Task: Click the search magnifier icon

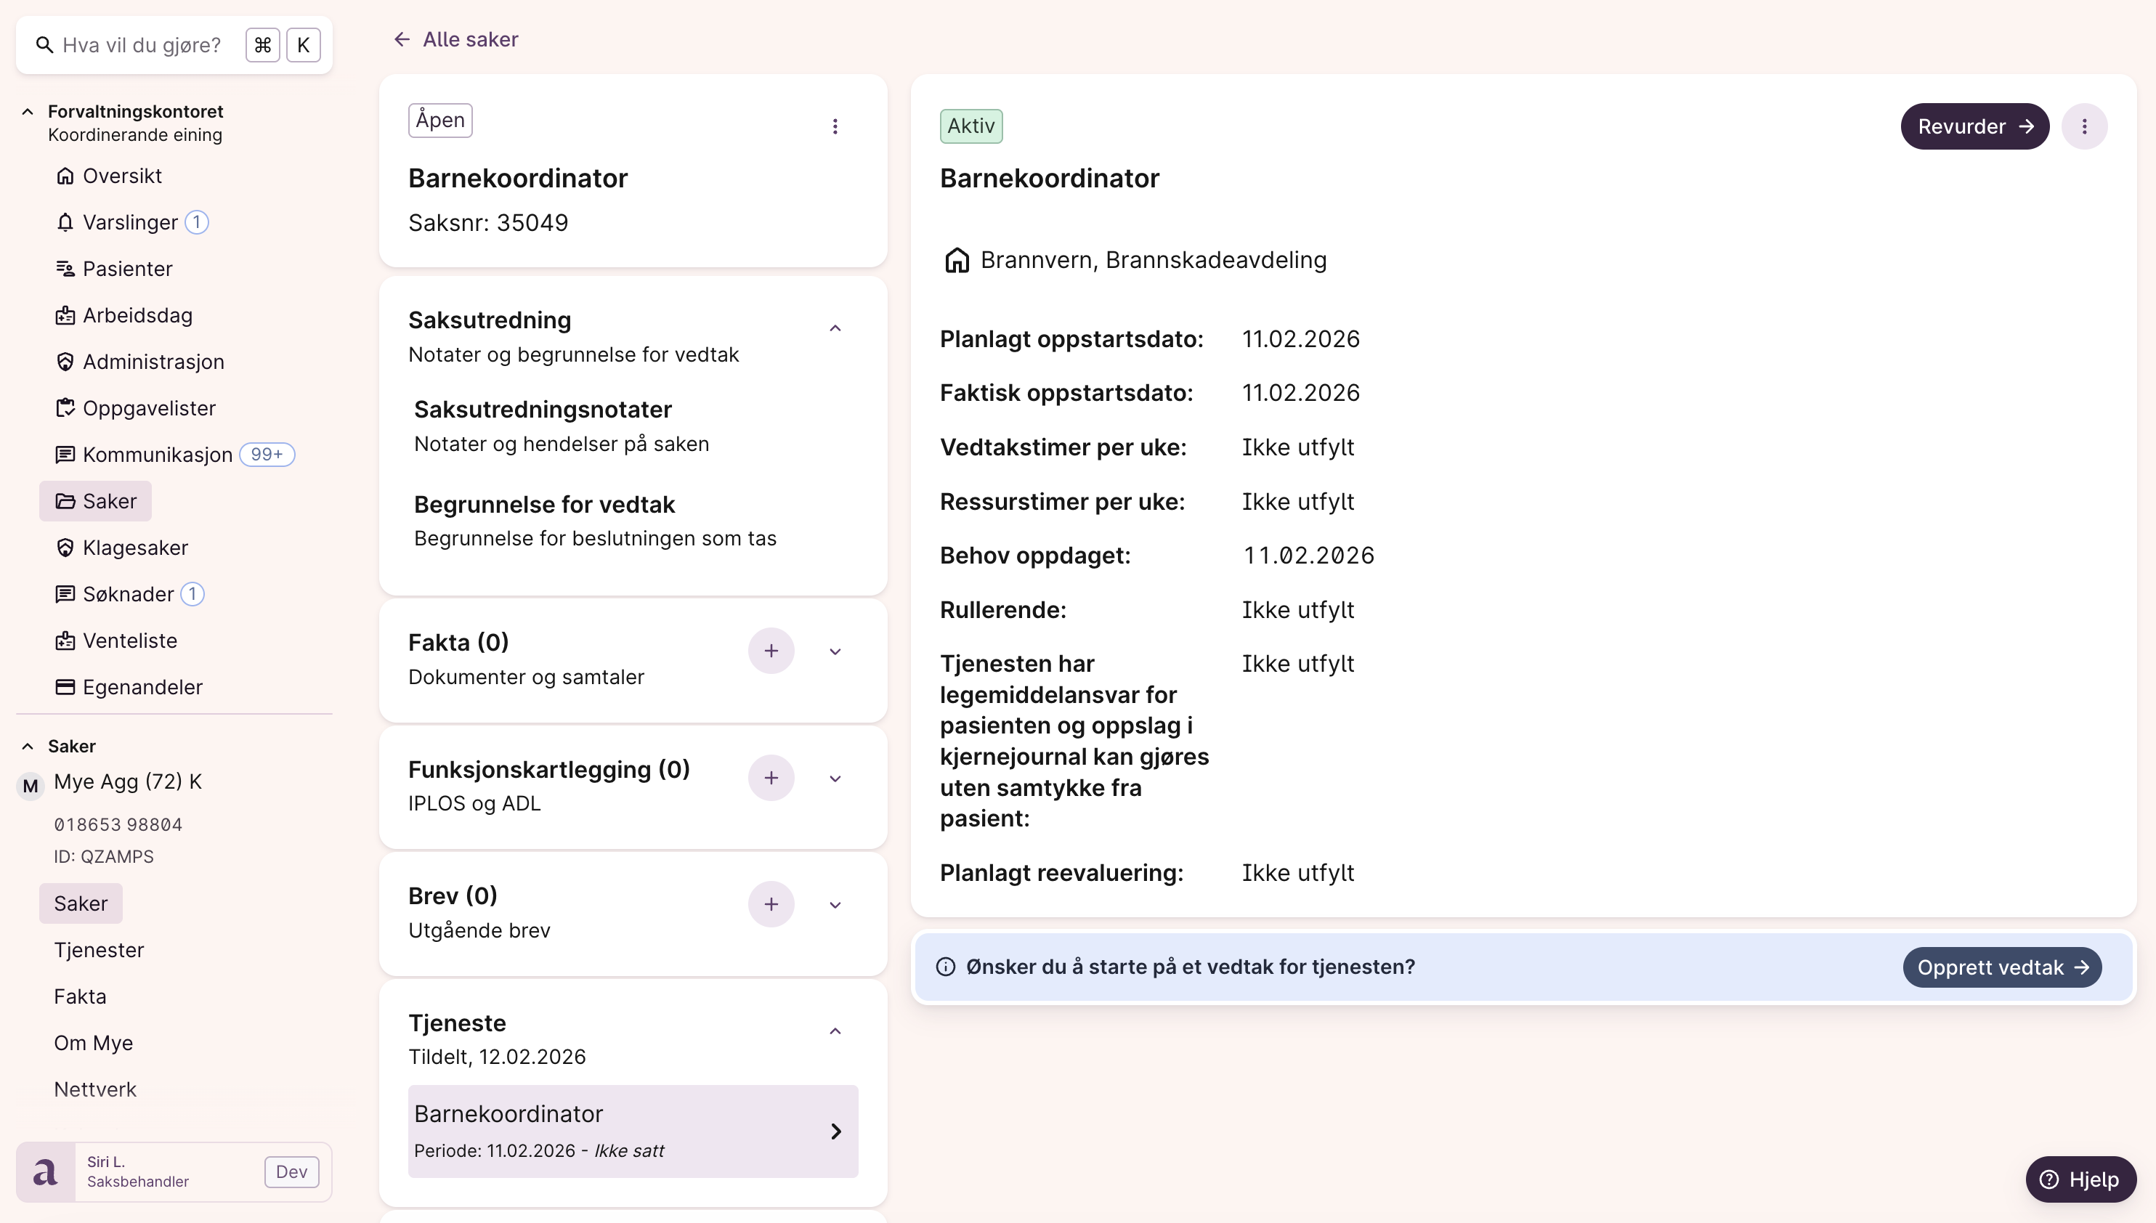Action: 44,45
